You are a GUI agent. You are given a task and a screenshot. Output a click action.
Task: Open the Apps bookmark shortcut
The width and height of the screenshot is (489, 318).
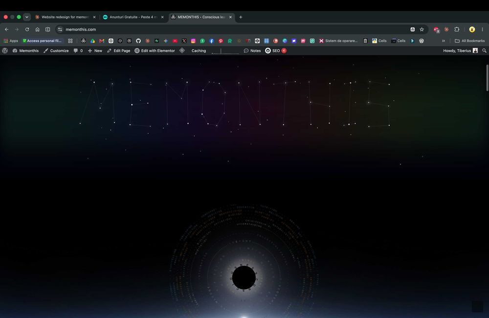pos(11,41)
